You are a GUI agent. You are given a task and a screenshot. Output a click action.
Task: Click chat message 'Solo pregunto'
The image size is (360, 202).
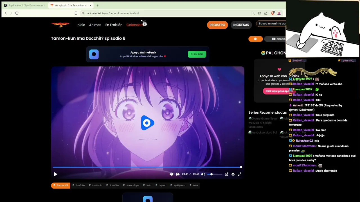coord(325,115)
